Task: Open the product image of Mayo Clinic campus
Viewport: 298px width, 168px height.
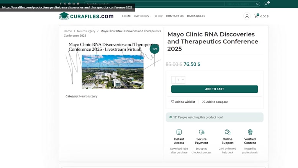Action: (113, 72)
